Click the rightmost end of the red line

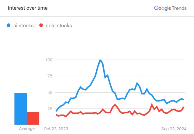coord(184,107)
